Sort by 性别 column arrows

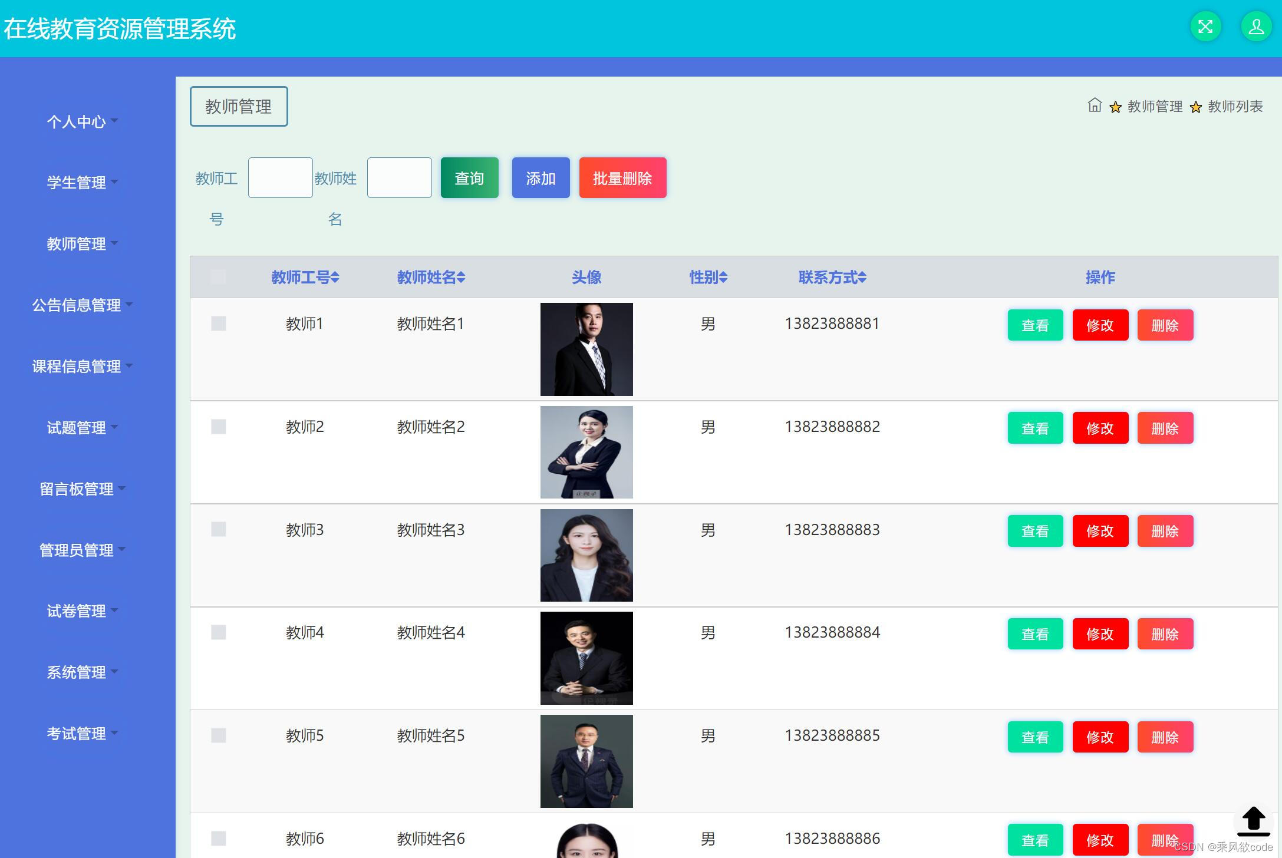click(723, 278)
